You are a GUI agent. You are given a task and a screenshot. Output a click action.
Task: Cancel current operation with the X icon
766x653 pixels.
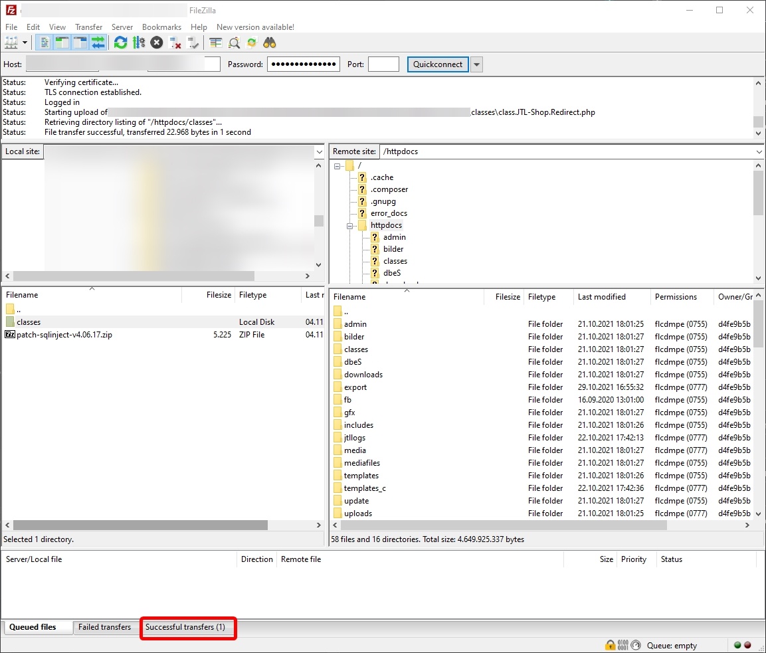tap(157, 43)
